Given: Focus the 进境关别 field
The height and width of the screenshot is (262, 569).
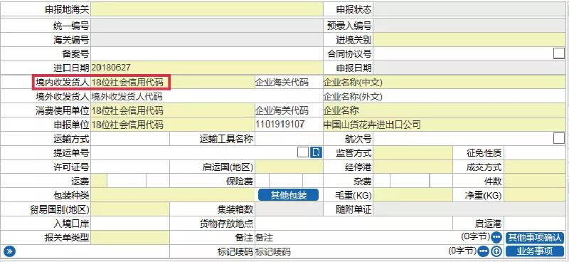Looking at the screenshot, I should pyautogui.click(x=469, y=40).
